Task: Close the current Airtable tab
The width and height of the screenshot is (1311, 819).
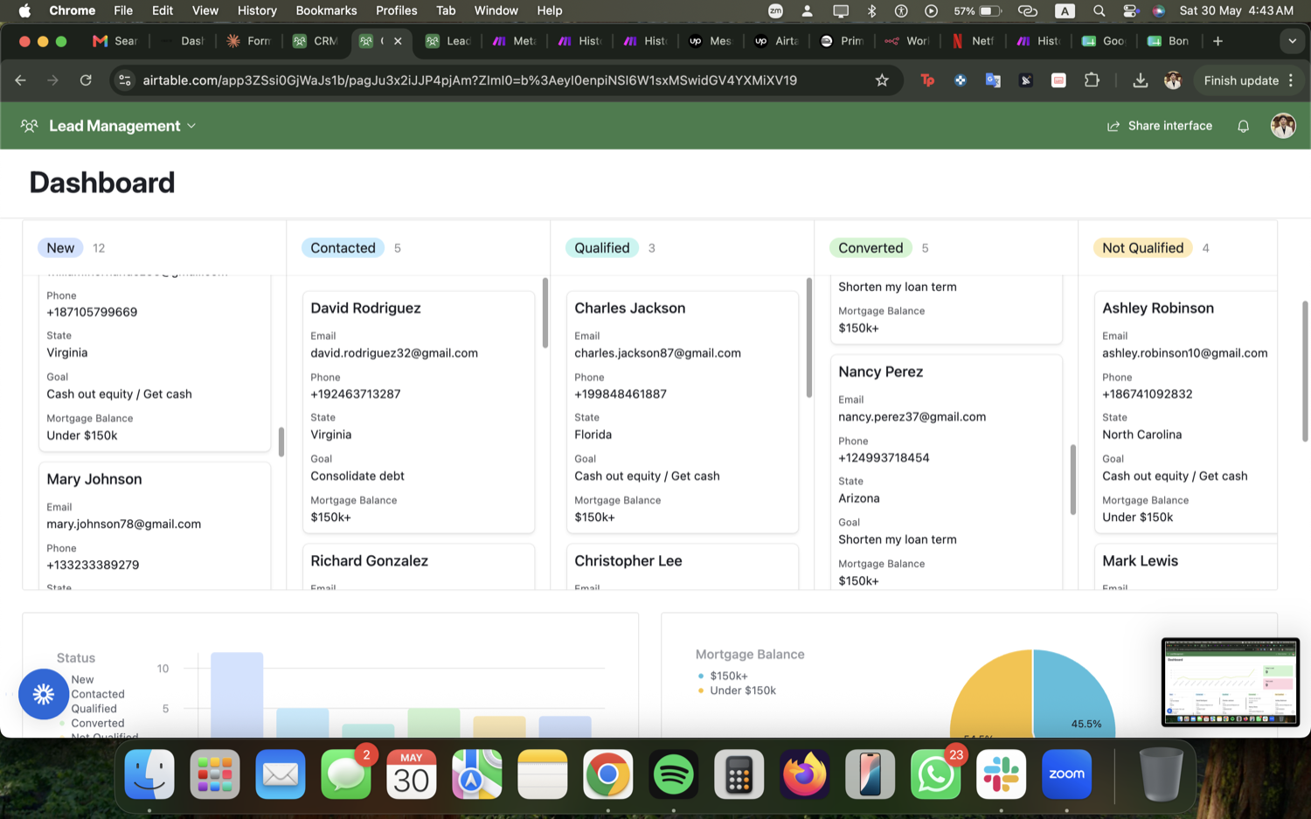Action: (x=398, y=41)
